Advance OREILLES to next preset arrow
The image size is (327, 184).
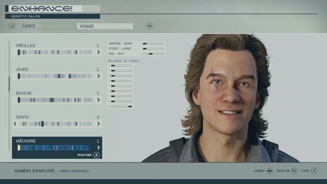[99, 52]
